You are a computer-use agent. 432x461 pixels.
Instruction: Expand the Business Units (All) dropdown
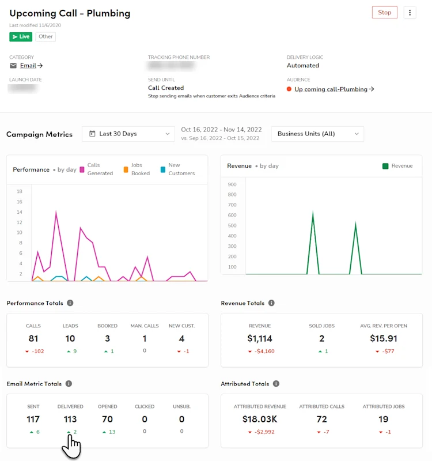(x=317, y=134)
